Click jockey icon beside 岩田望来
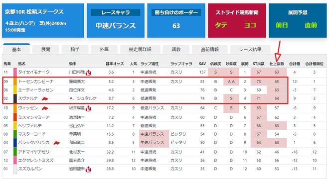The height and width of the screenshot is (181, 329). (x=88, y=169)
